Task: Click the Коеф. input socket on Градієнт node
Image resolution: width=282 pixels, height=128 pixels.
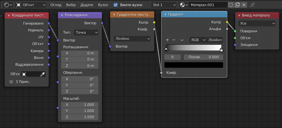Action: [x=161, y=73]
